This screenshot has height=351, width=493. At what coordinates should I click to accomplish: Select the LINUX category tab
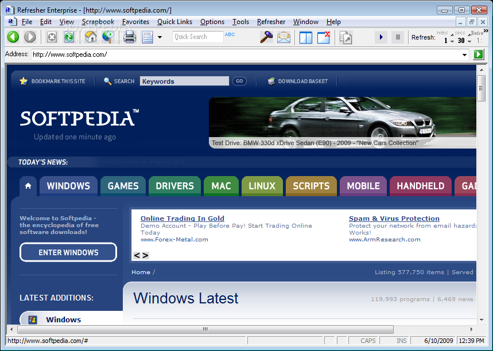coord(262,186)
